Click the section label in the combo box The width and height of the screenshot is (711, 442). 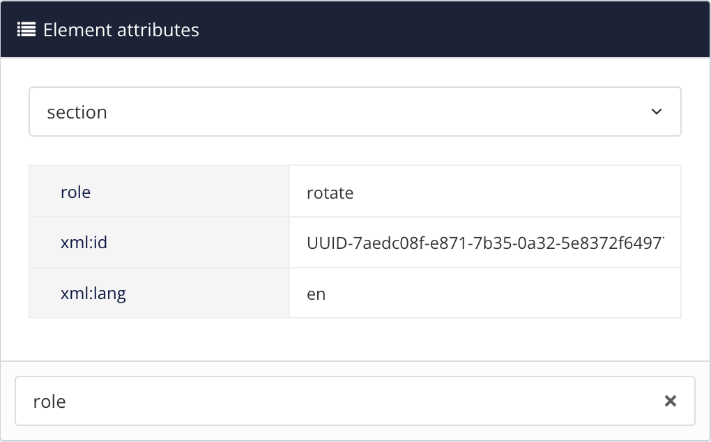77,112
